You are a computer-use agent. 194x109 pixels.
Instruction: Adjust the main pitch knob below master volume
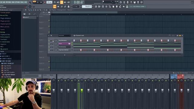pos(30,6)
